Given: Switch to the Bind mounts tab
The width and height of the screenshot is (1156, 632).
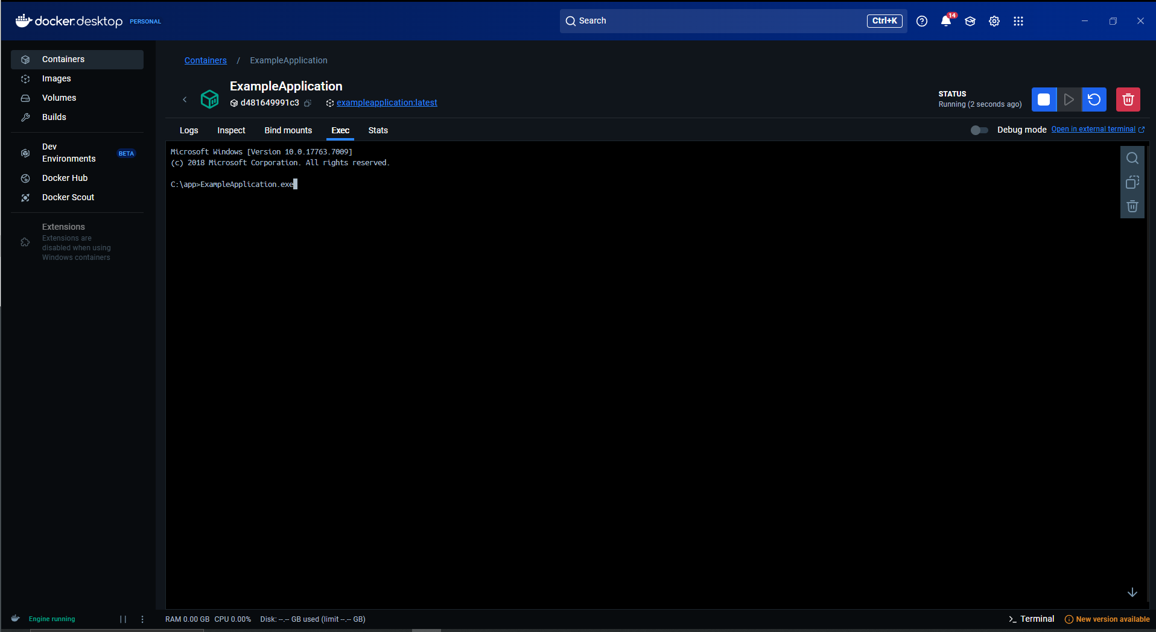Looking at the screenshot, I should click(x=288, y=130).
